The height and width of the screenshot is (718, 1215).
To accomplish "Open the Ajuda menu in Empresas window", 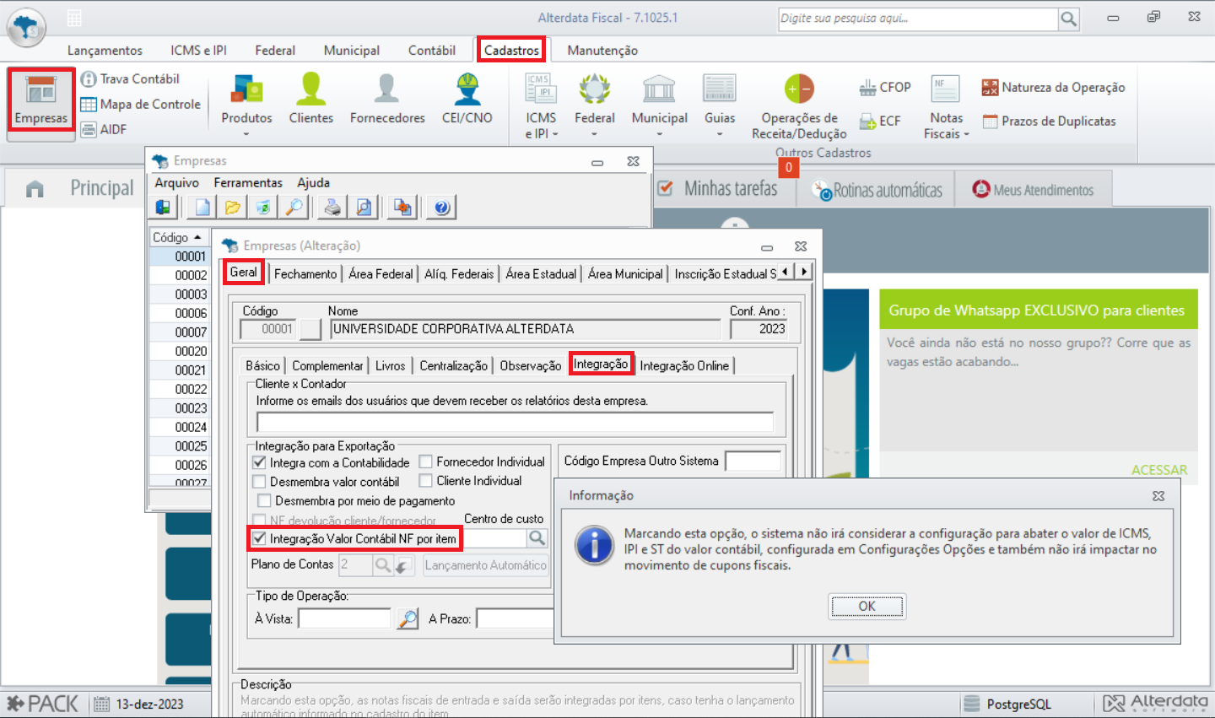I will [313, 183].
